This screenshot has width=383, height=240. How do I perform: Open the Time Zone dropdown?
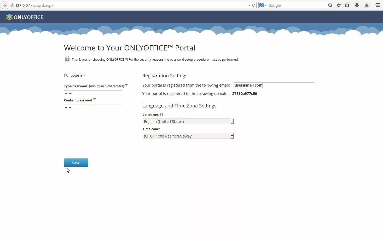pos(188,136)
